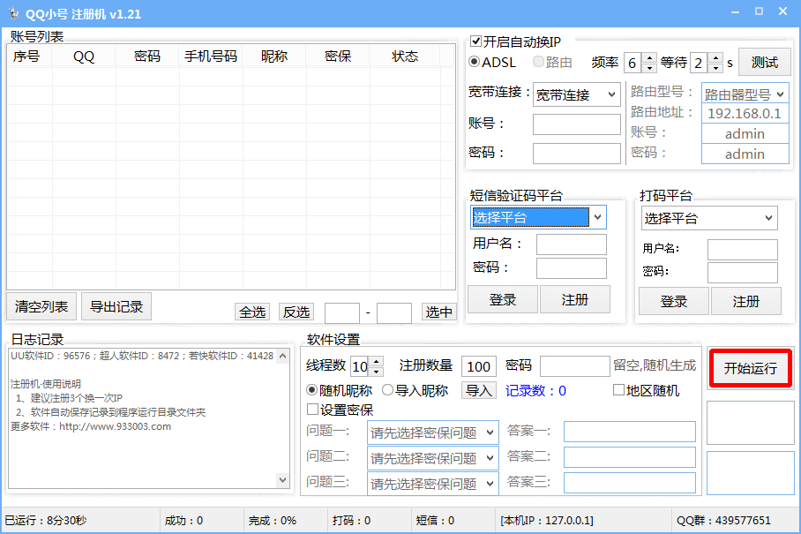The height and width of the screenshot is (534, 801).
Task: Click 注册 under 短信验证码平台
Action: (x=574, y=299)
